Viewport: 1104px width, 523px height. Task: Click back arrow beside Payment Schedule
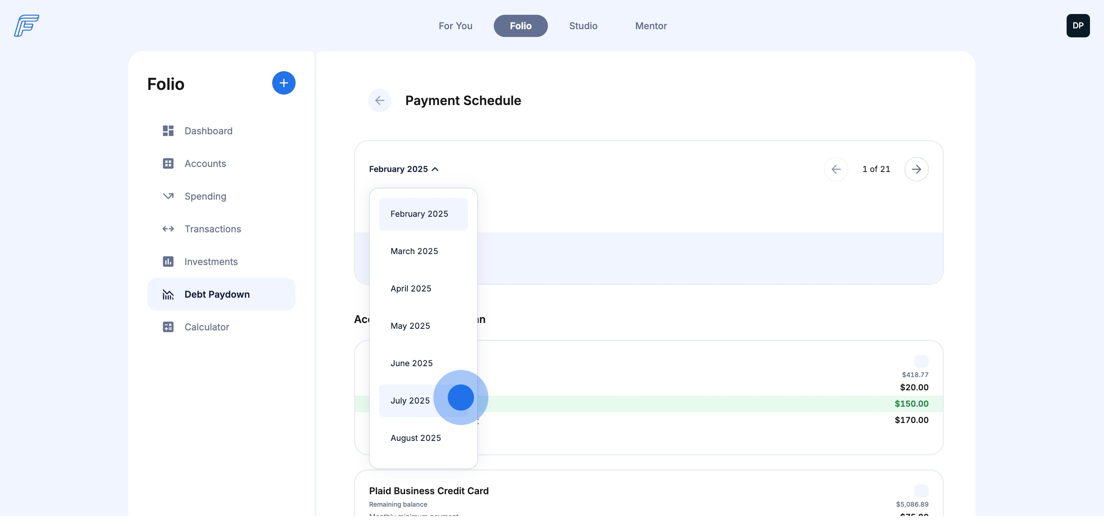(379, 101)
